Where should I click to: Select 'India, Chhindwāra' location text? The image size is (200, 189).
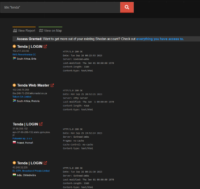pyautogui.click(x=26, y=175)
